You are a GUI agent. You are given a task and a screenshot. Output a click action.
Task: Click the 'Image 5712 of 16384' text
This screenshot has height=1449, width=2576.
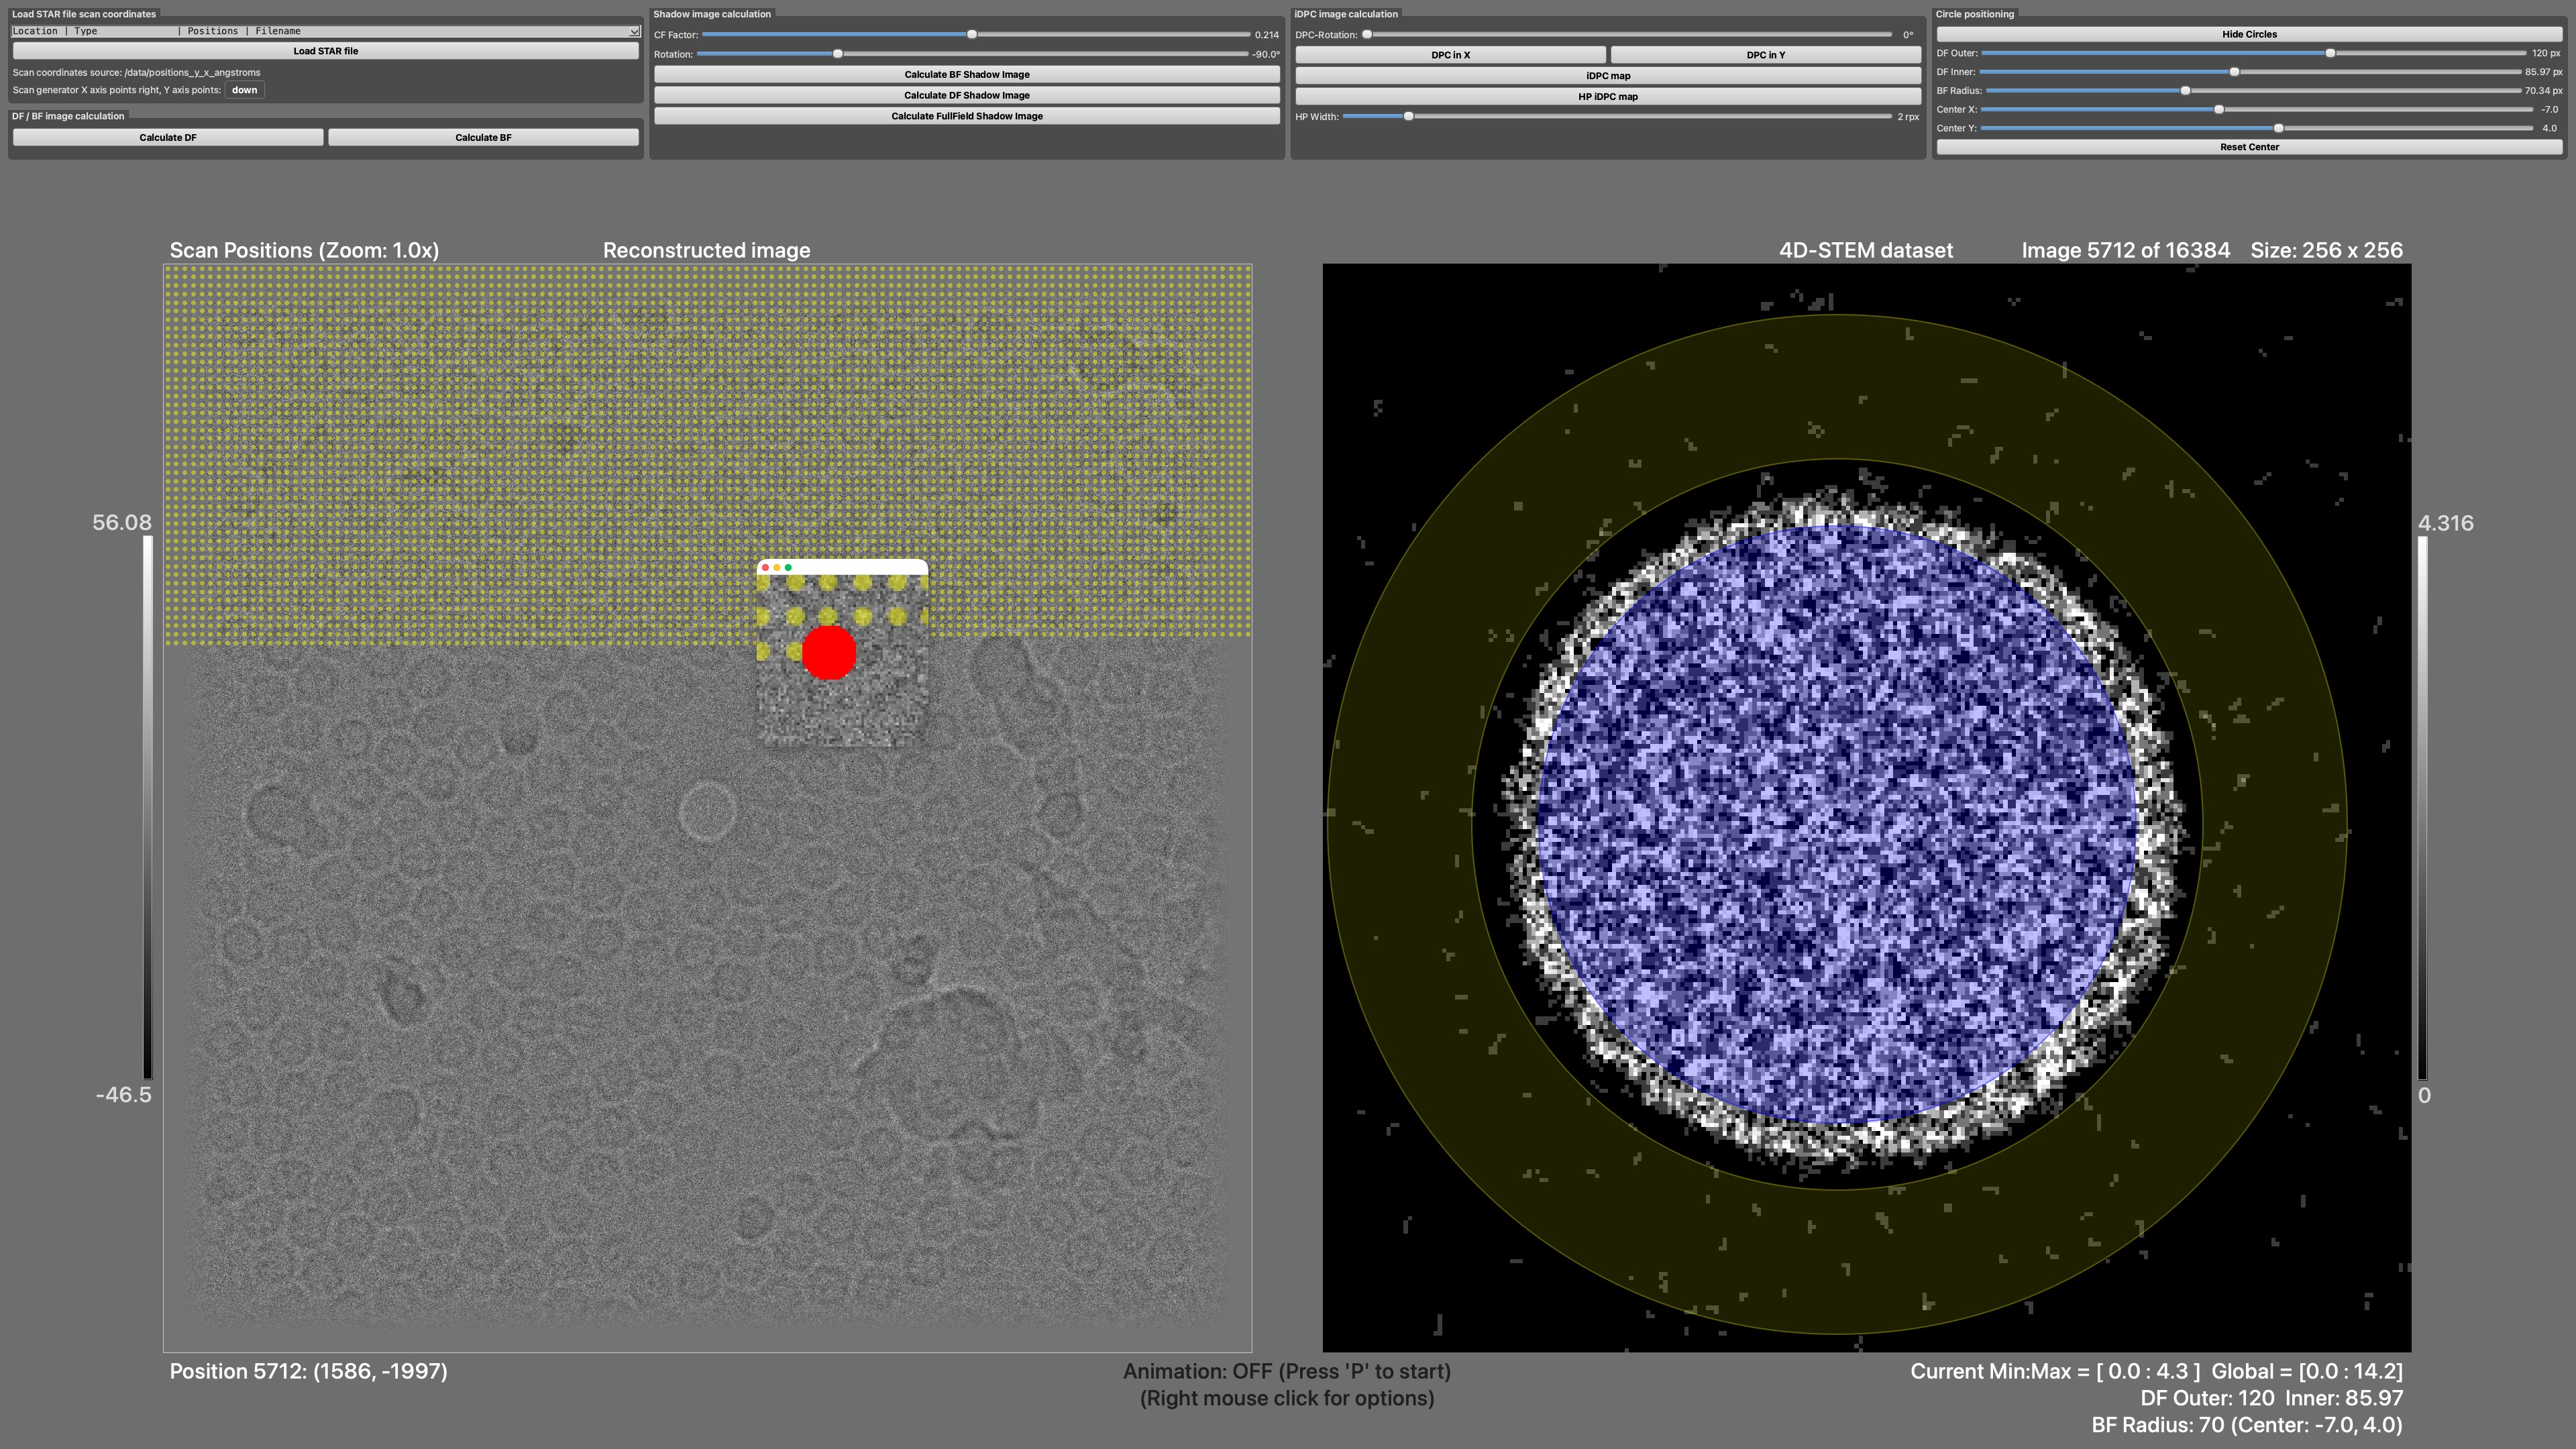pos(2125,250)
